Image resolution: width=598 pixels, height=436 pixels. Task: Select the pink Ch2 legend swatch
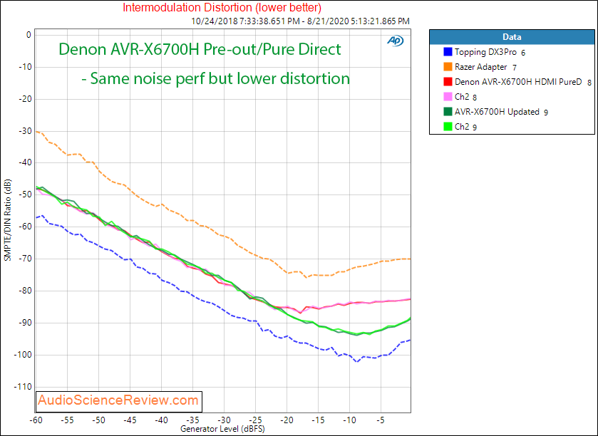448,96
